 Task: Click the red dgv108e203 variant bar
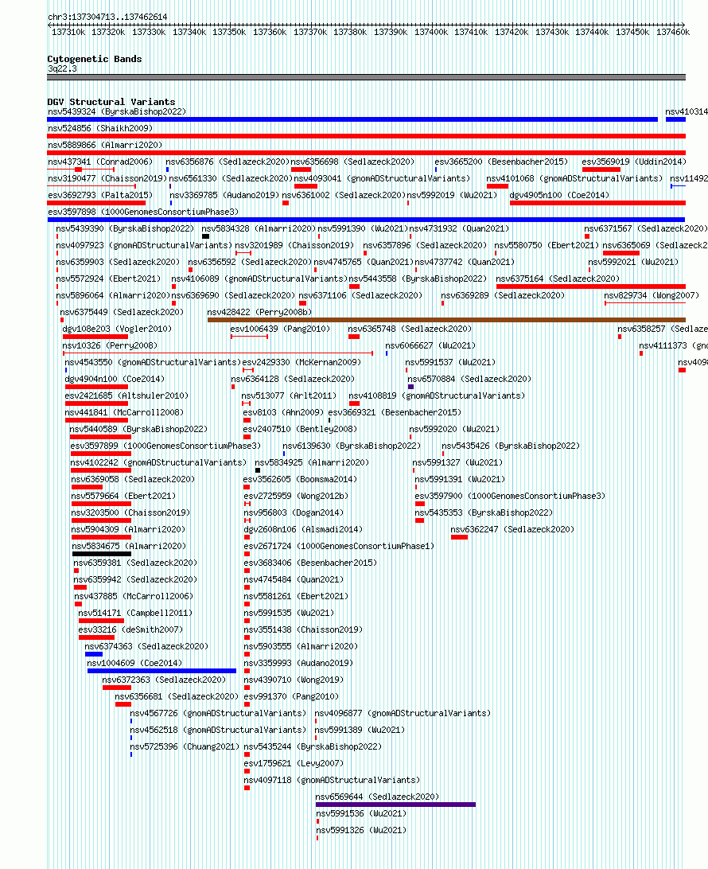click(95, 337)
